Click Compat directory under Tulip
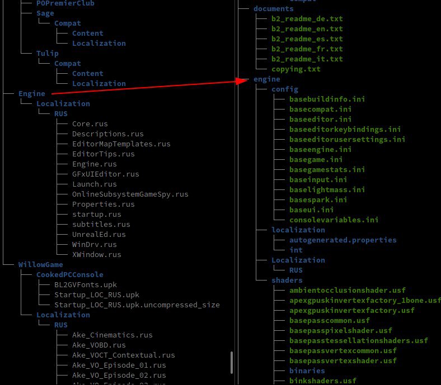 pyautogui.click(x=68, y=64)
